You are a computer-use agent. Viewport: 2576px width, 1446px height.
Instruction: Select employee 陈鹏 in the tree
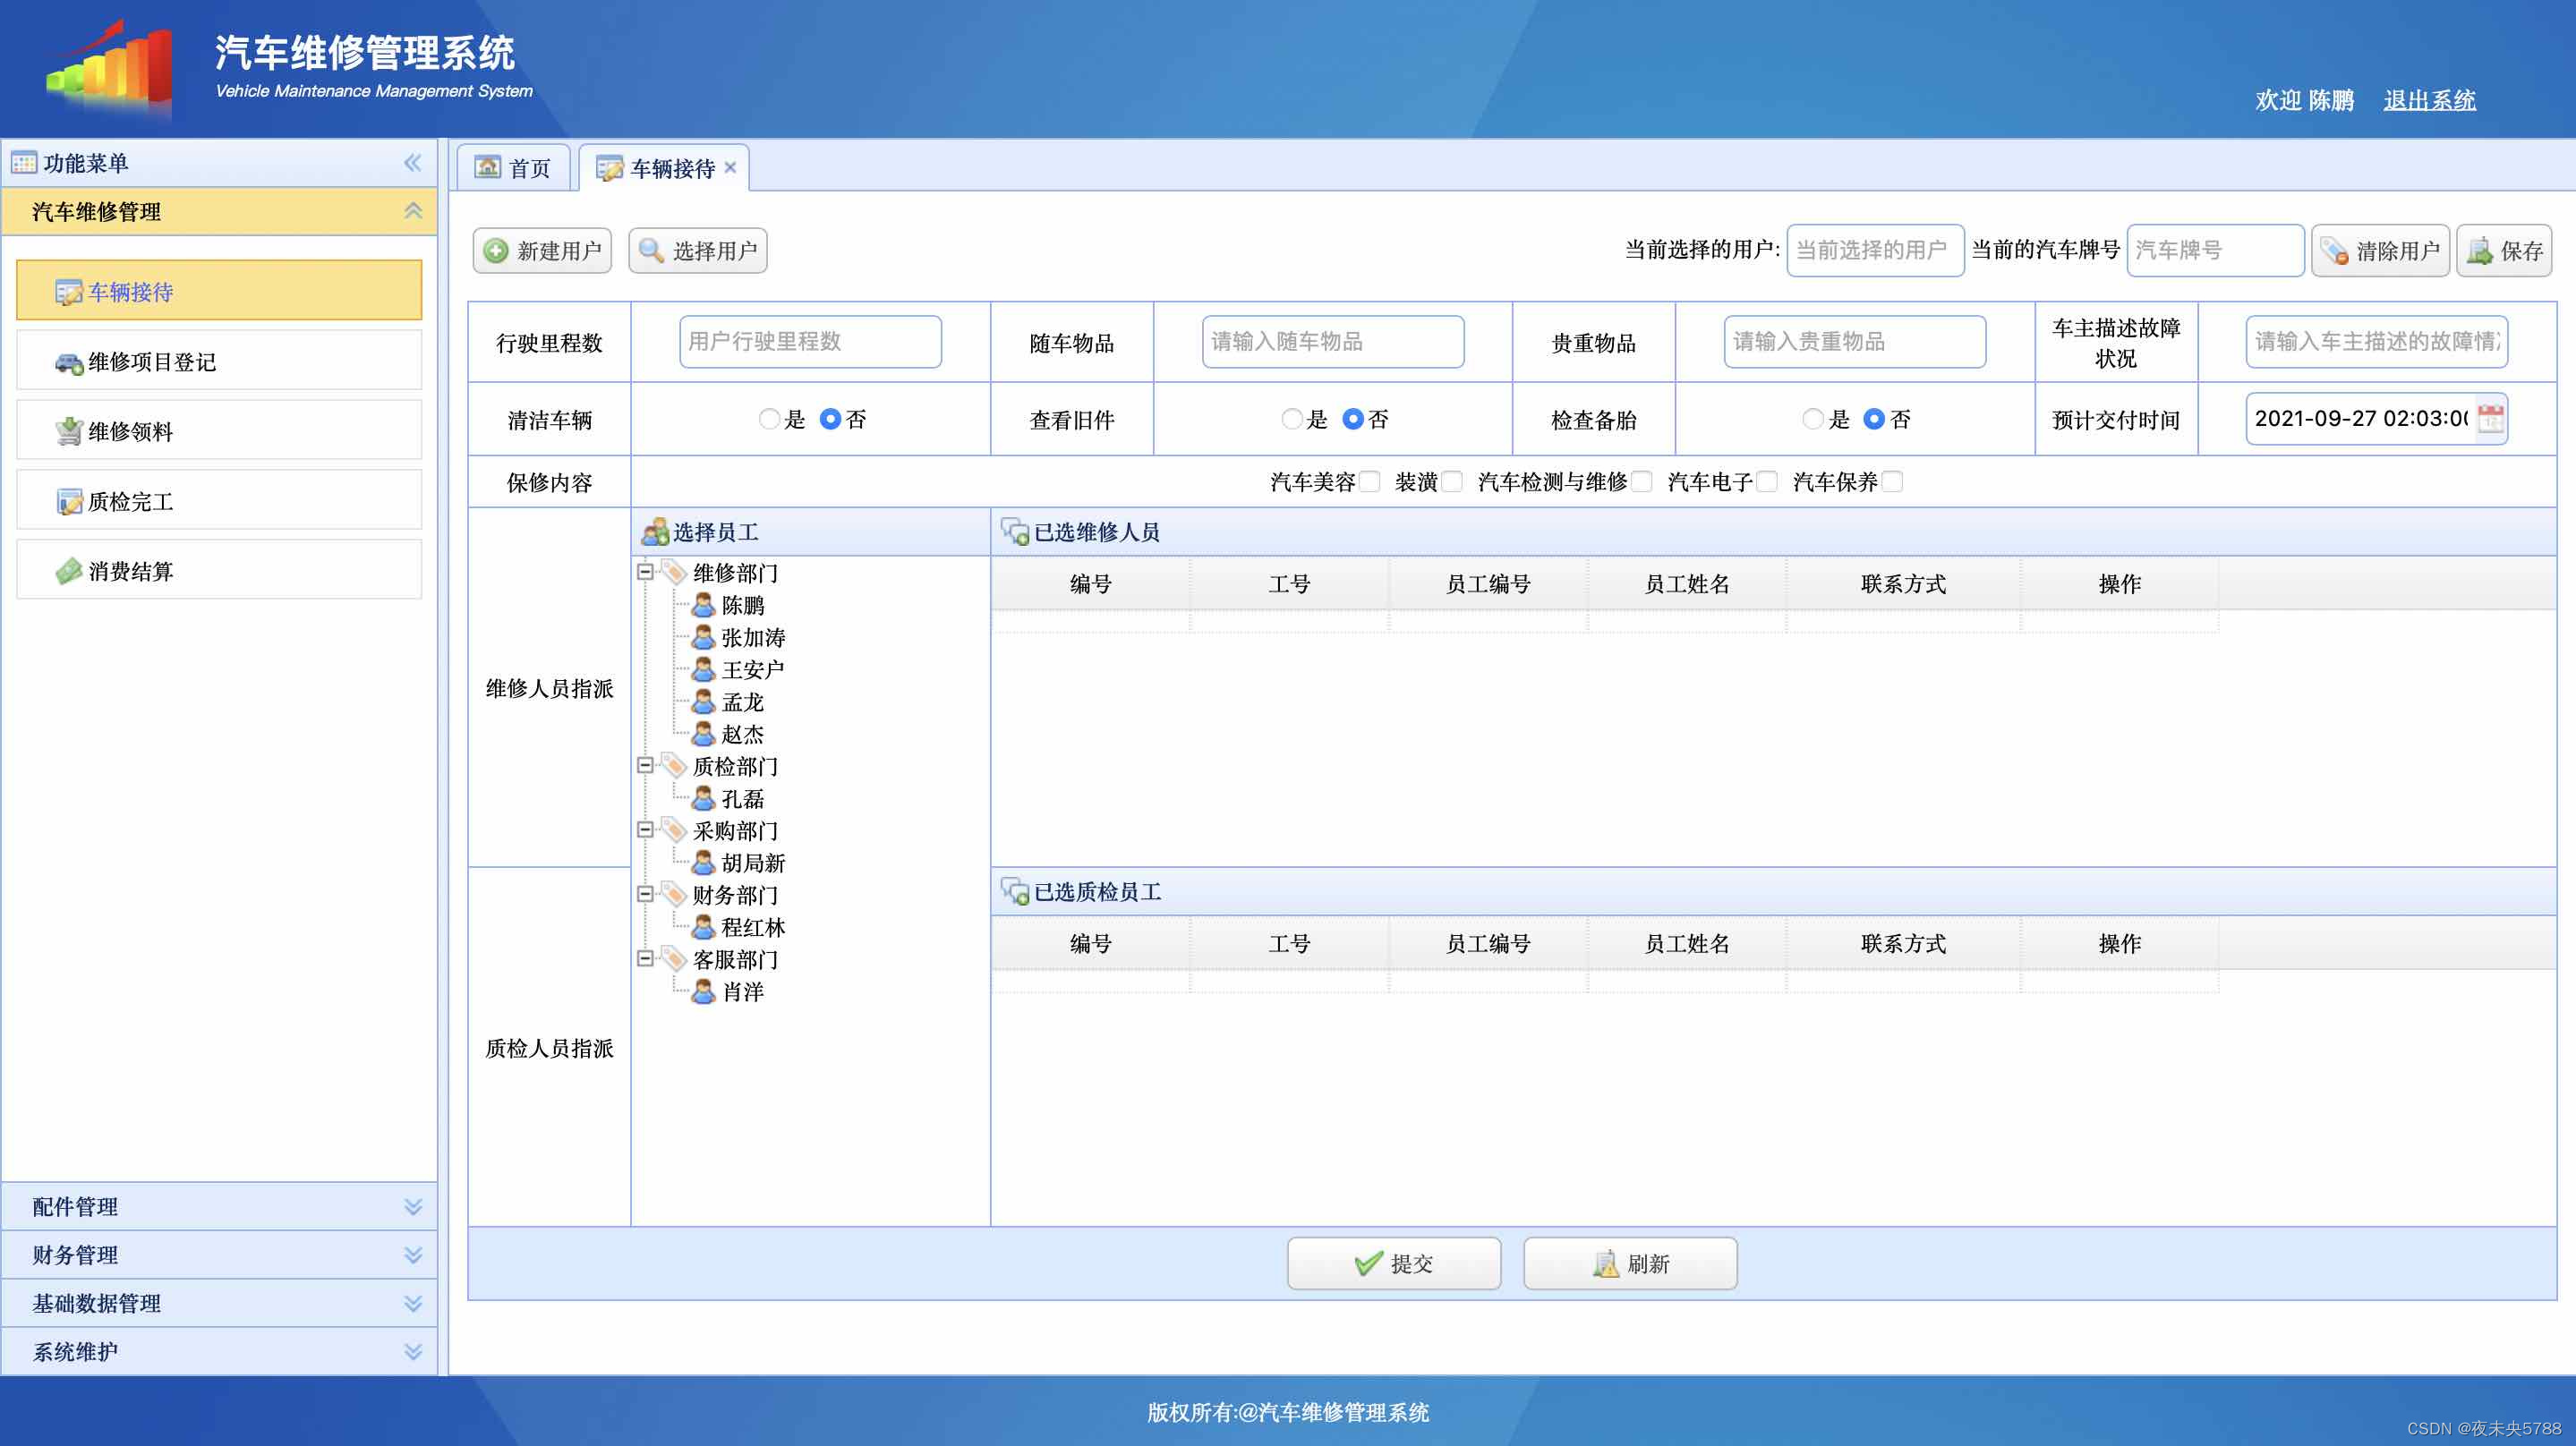coord(742,605)
